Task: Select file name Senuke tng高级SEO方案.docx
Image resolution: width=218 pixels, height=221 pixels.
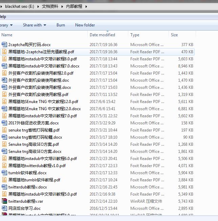Action: (35, 152)
